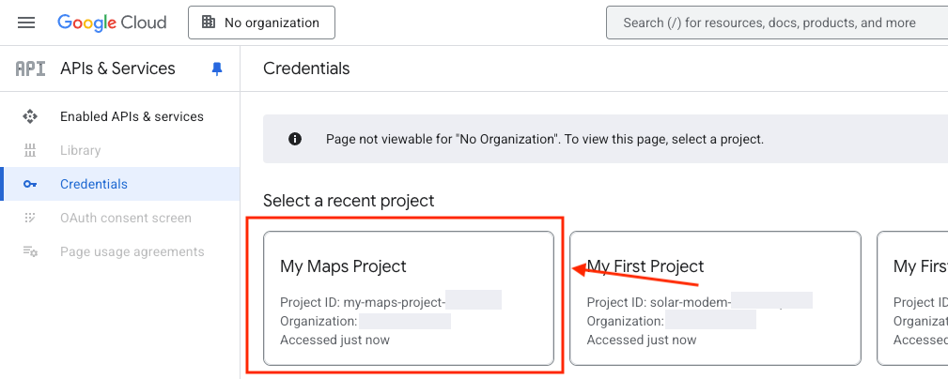This screenshot has height=379, width=948.
Task: Click the OAuth consent screen icon
Action: [x=30, y=219]
